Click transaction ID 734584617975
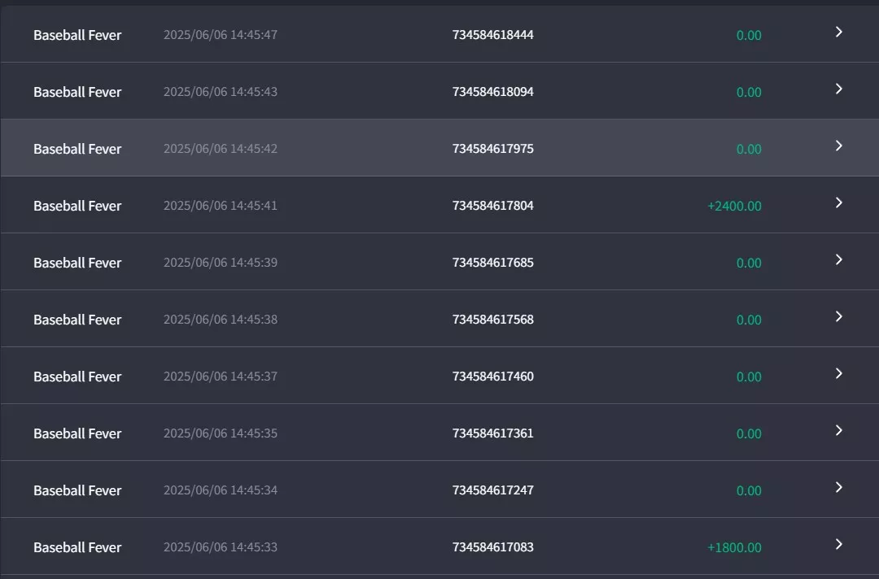 pos(492,148)
